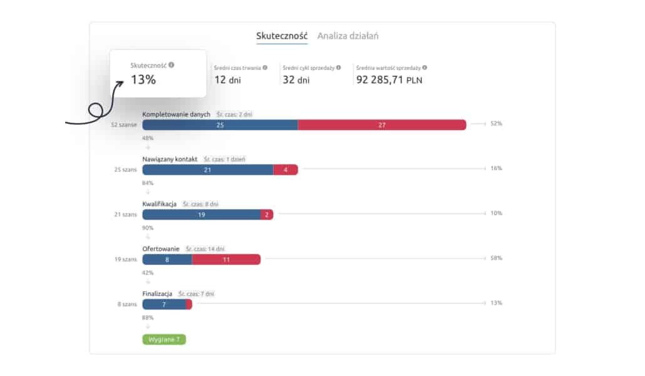Click the time label beside Finalizacja
Screen dimensions: 645x376
[x=196, y=294]
